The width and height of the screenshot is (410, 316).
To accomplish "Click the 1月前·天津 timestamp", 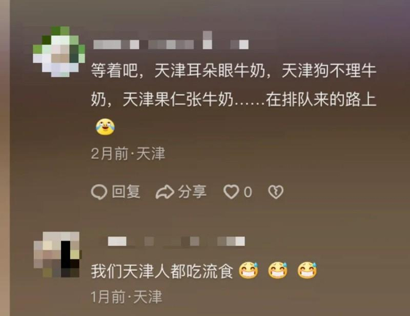I will pos(127,297).
